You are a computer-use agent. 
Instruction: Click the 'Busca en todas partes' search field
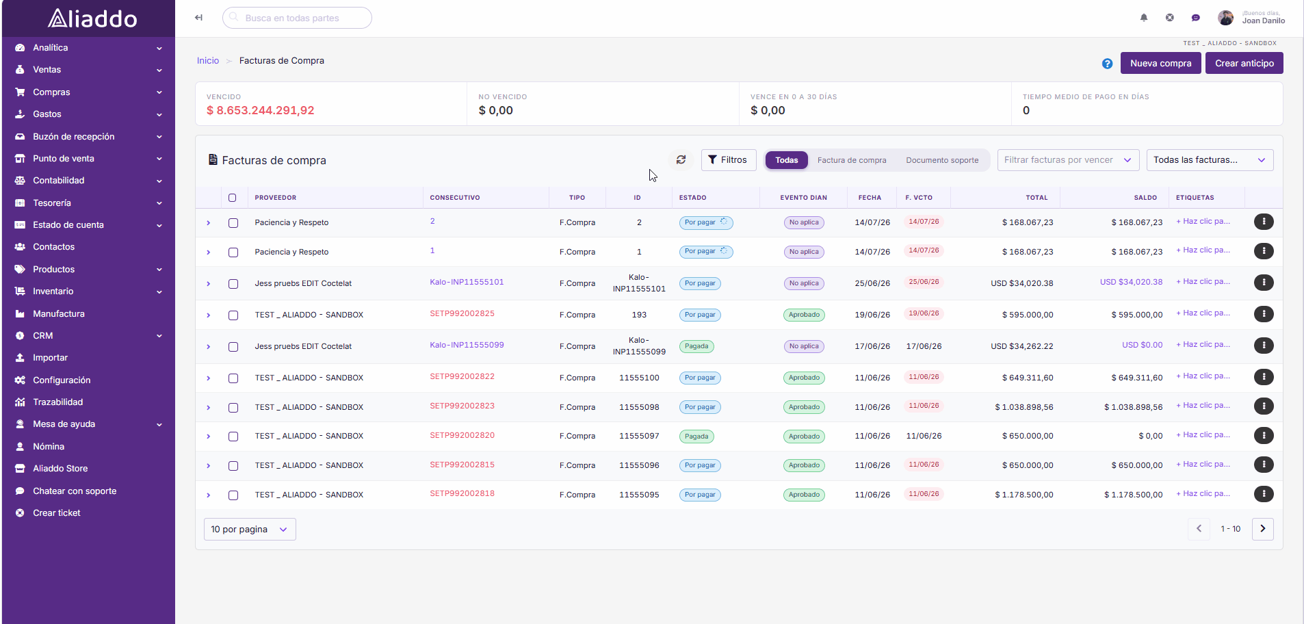[x=297, y=18]
